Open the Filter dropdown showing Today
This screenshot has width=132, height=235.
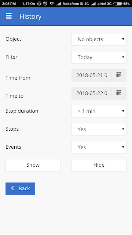tap(99, 57)
